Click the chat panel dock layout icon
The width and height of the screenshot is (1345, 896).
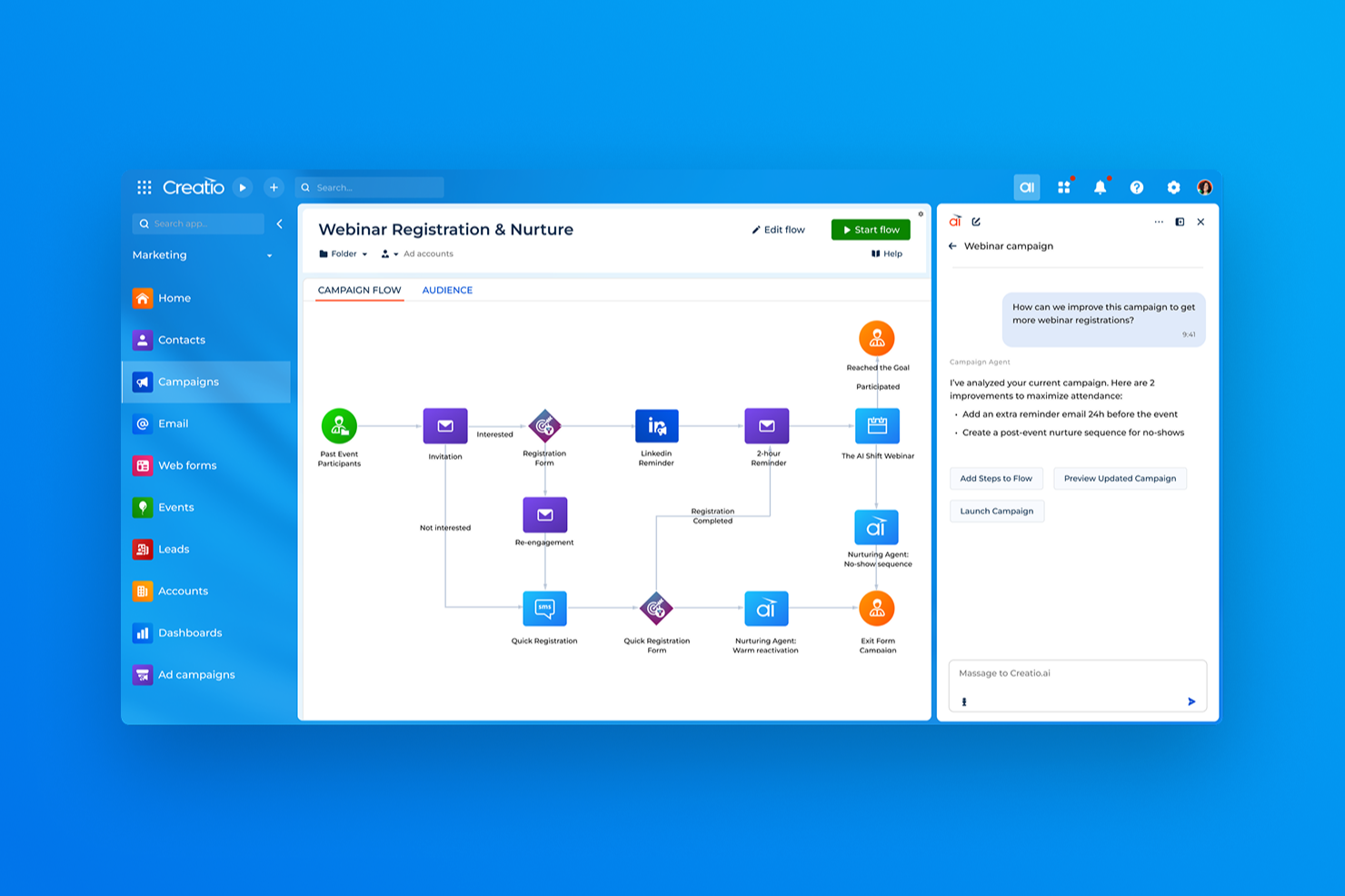pyautogui.click(x=1180, y=222)
